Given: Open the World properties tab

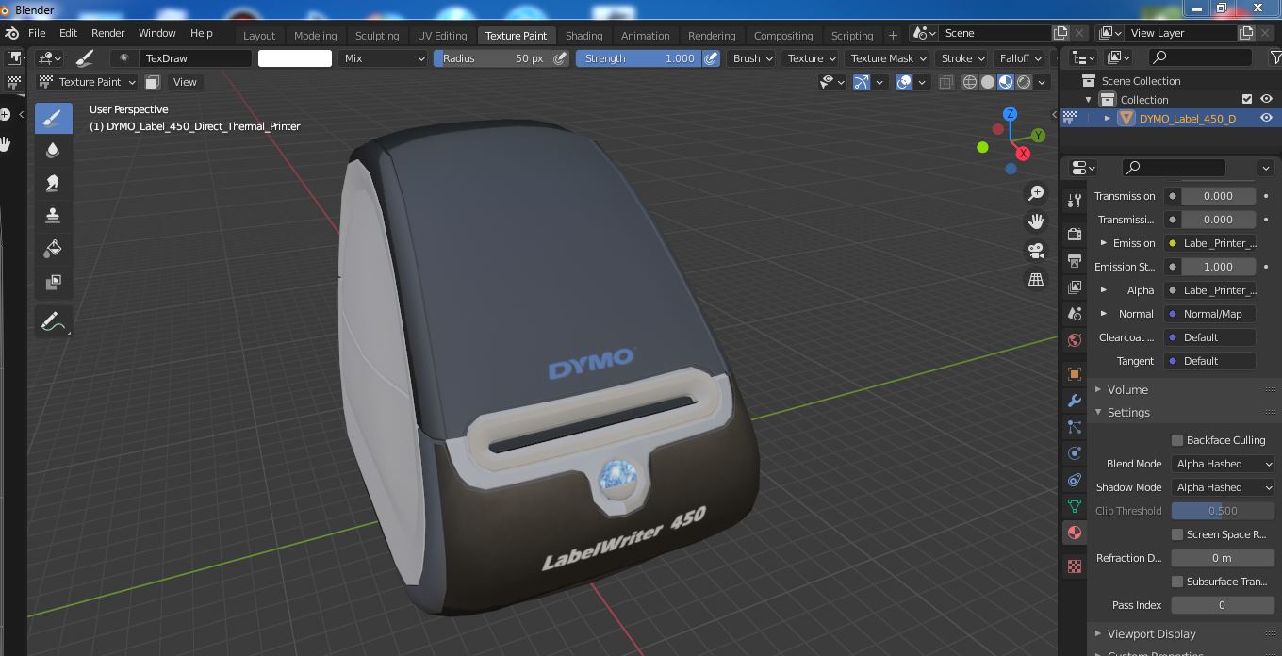Looking at the screenshot, I should (x=1074, y=339).
